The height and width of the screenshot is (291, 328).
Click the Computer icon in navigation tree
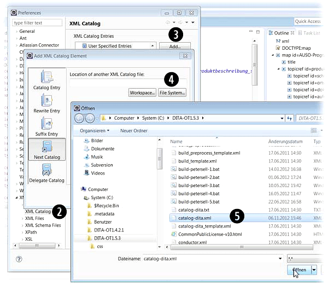tap(84, 189)
